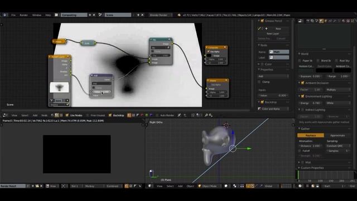This screenshot has width=357, height=201.
Task: Toggle Use Alpha in Composite node
Action: click(x=209, y=52)
